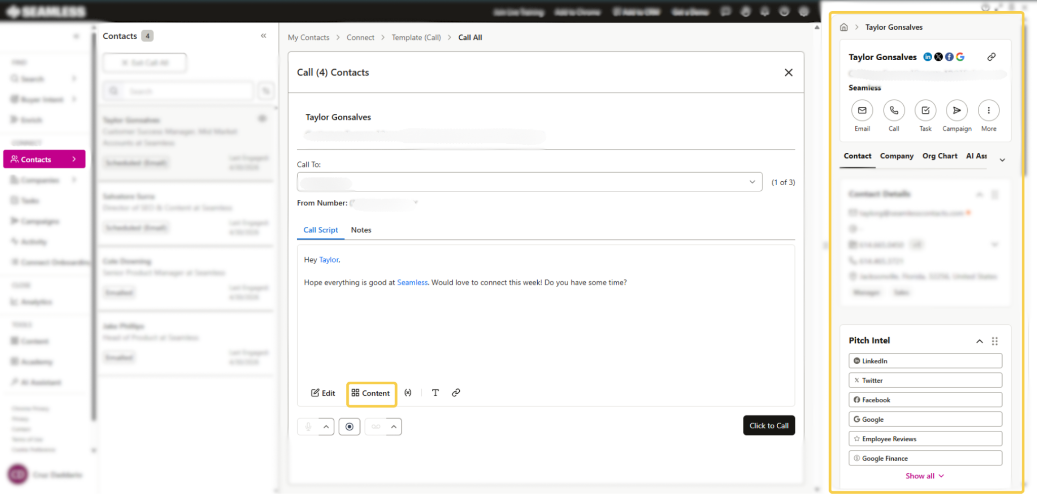Collapse the Contacts list panel

pos(263,35)
